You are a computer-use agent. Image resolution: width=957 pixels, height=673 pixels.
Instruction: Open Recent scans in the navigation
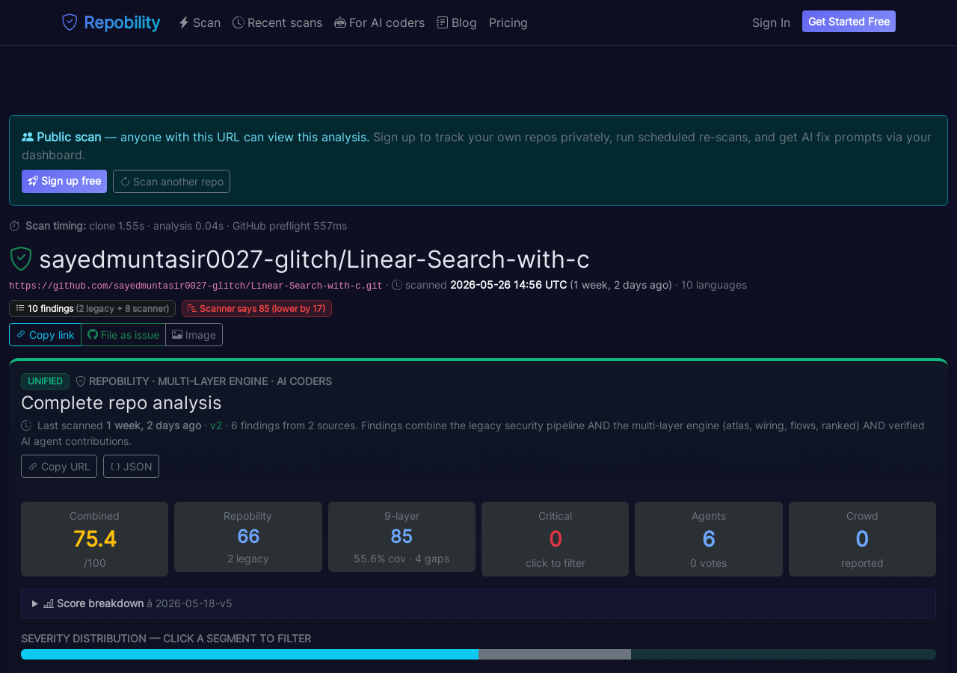click(277, 22)
